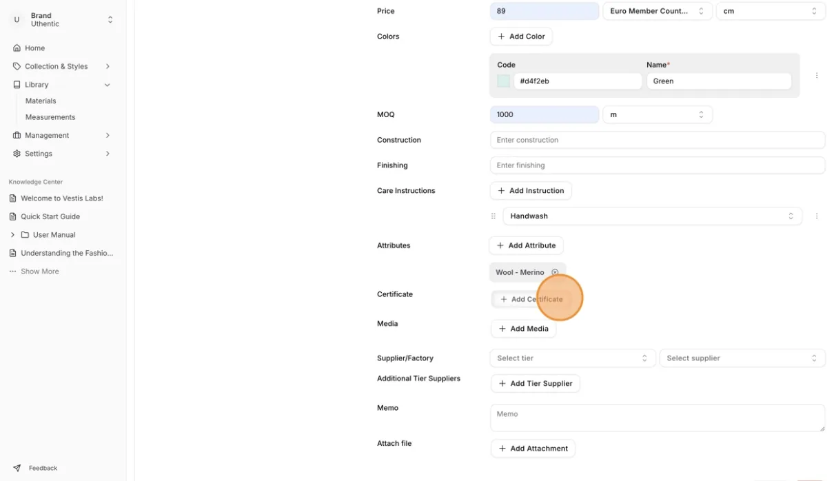834x481 pixels.
Task: Open the Measurements library page
Action: (50, 117)
